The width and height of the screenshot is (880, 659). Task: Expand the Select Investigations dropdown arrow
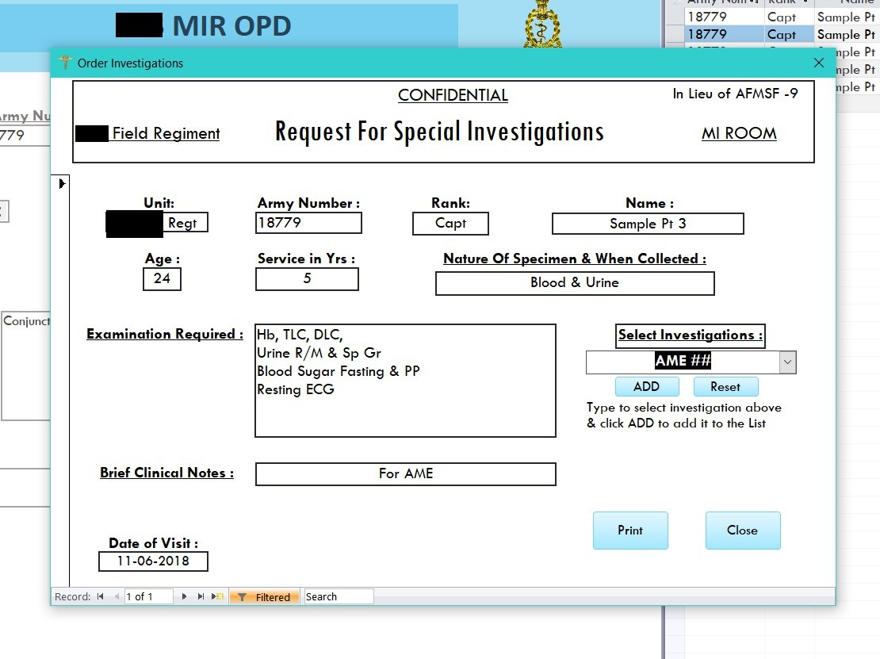[787, 362]
